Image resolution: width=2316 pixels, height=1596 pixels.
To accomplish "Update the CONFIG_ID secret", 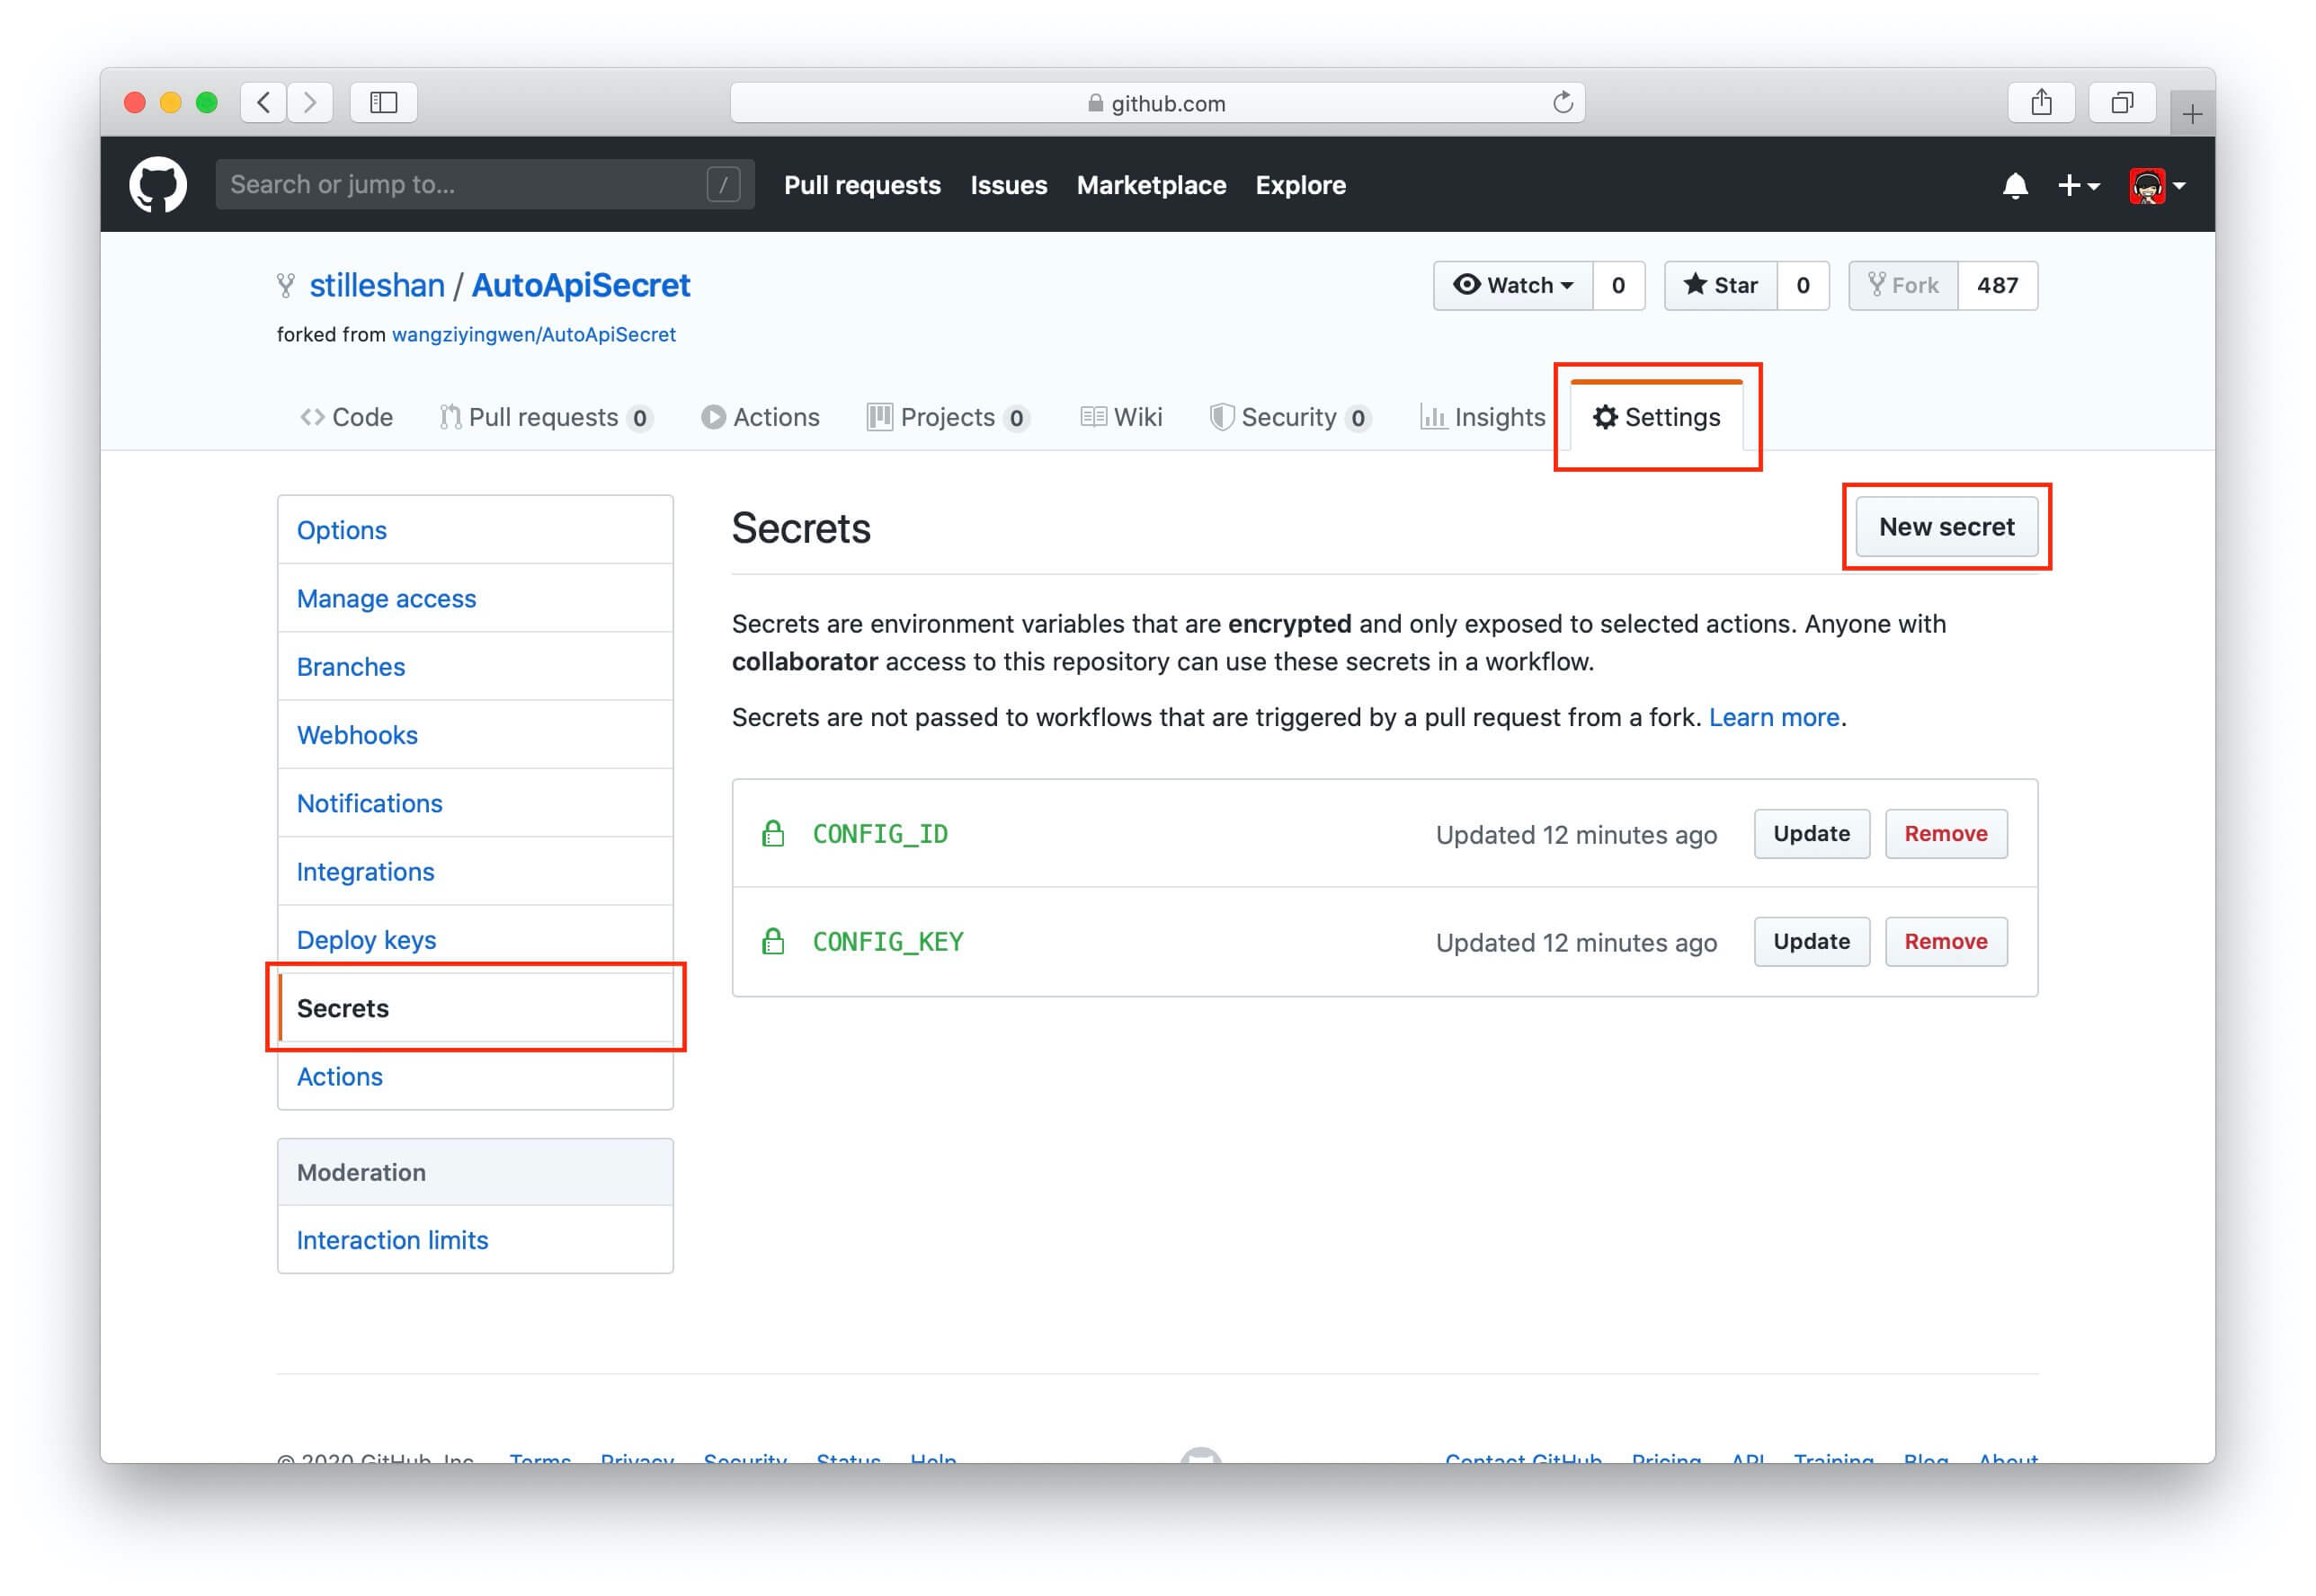I will point(1811,833).
